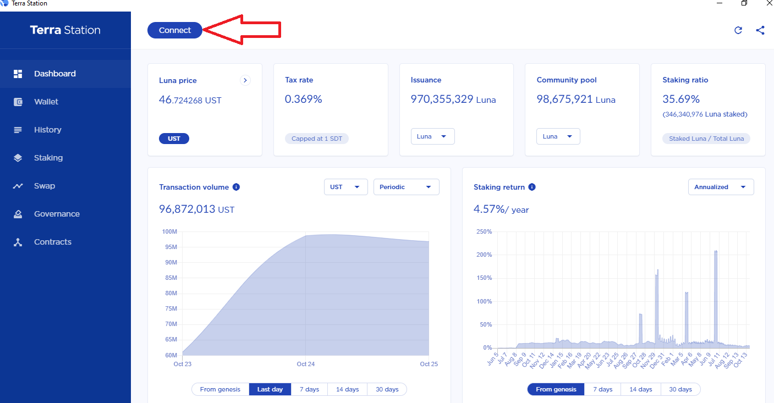Image resolution: width=774 pixels, height=403 pixels.
Task: Click the Transaction volume area chart
Action: [x=305, y=294]
